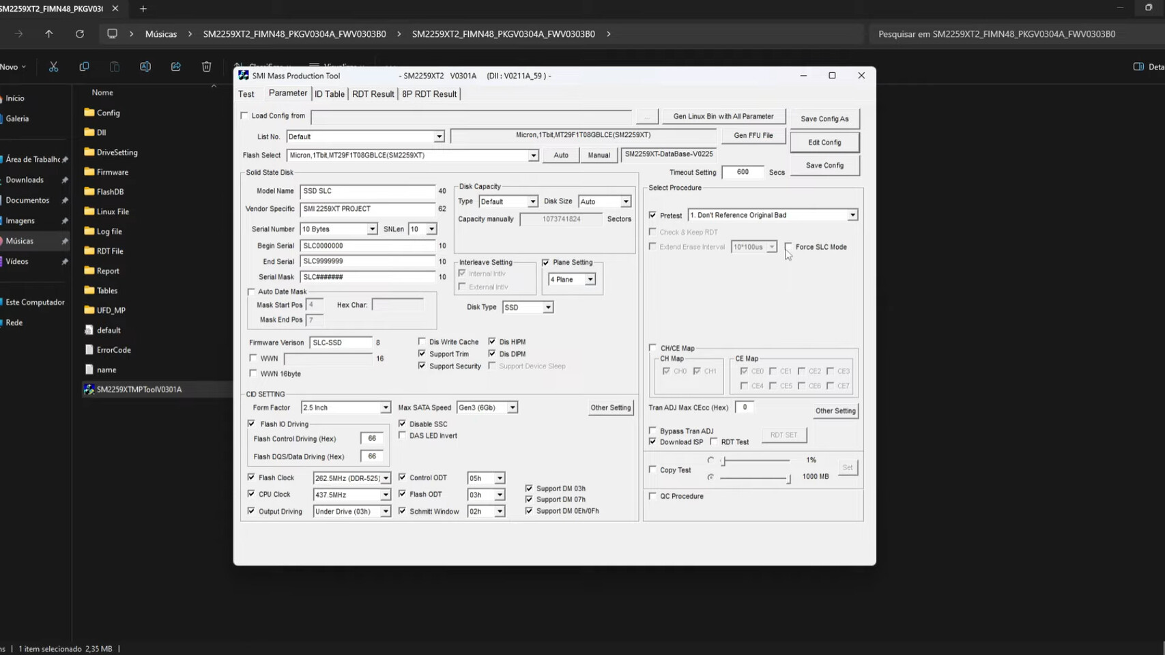Viewport: 1165px width, 655px height.
Task: Switch to the ID Table tab
Action: (x=330, y=94)
